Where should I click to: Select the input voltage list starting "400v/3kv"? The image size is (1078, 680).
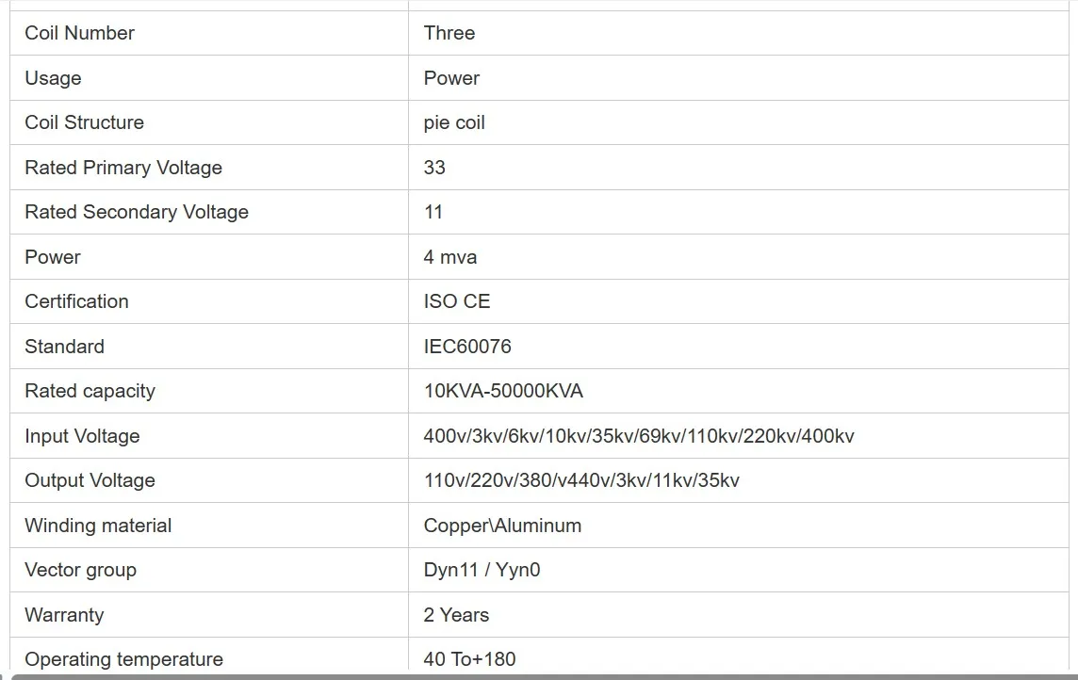[639, 436]
